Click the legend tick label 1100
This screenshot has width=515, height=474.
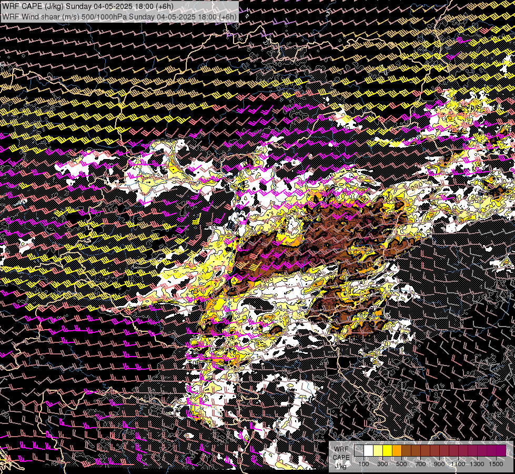tap(458, 464)
